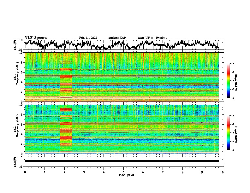Click the ch.1 voltage waveform trace
Image resolution: width=250 pixels, height=193 pixels.
(x=122, y=45)
